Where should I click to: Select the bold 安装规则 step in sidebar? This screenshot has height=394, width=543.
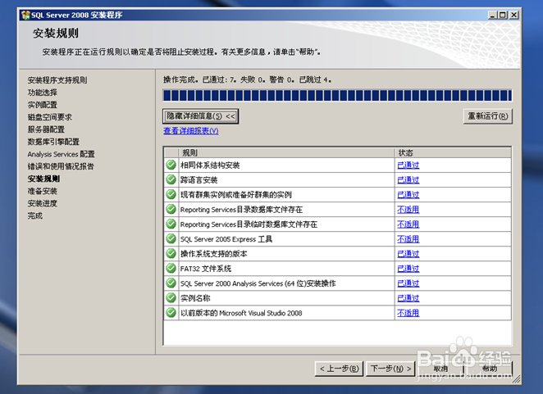coord(43,179)
